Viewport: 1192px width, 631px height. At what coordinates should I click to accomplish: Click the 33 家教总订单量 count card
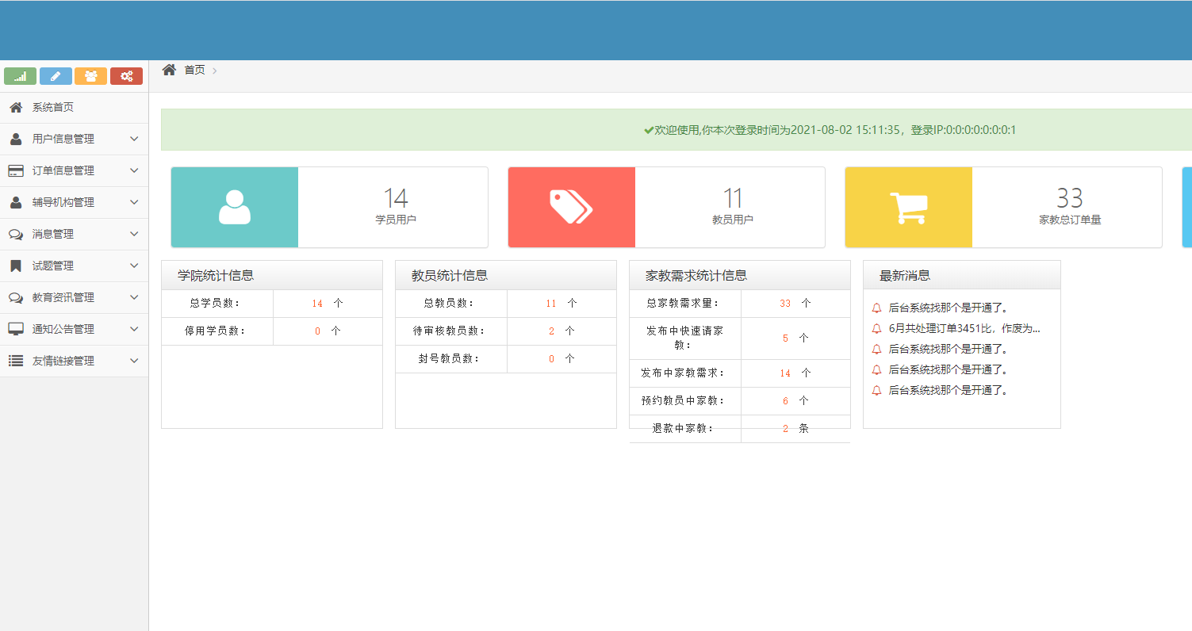tap(1069, 206)
